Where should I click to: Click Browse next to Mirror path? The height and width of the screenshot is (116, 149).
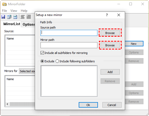pos(110,45)
